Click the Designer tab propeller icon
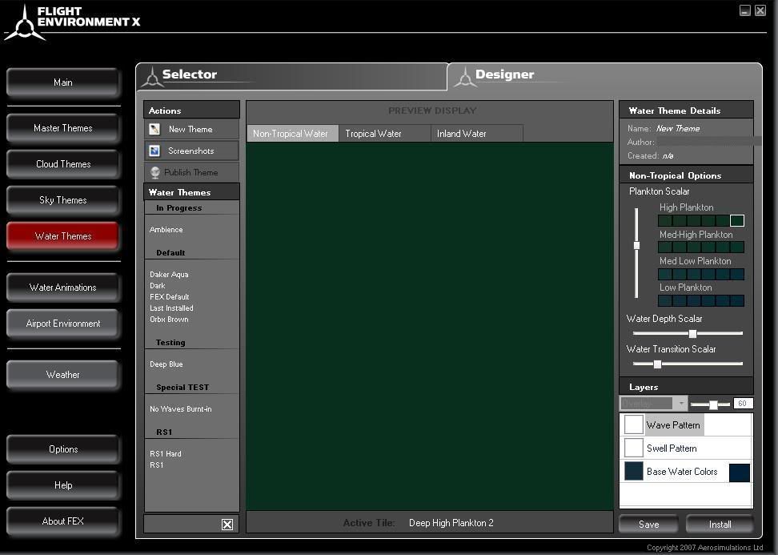 464,77
